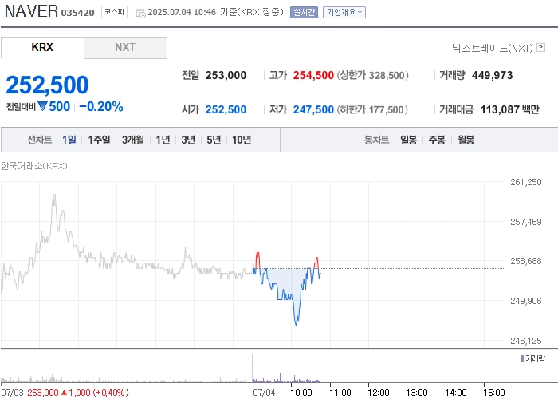Open the 넥스트레이드(NXT) help question icon
The height and width of the screenshot is (411, 558).
coord(541,47)
